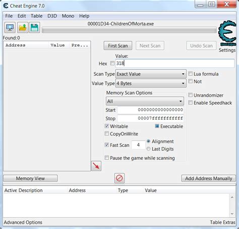Click the Fast Scan alignment value field
The height and width of the screenshot is (229, 239).
coord(138,145)
